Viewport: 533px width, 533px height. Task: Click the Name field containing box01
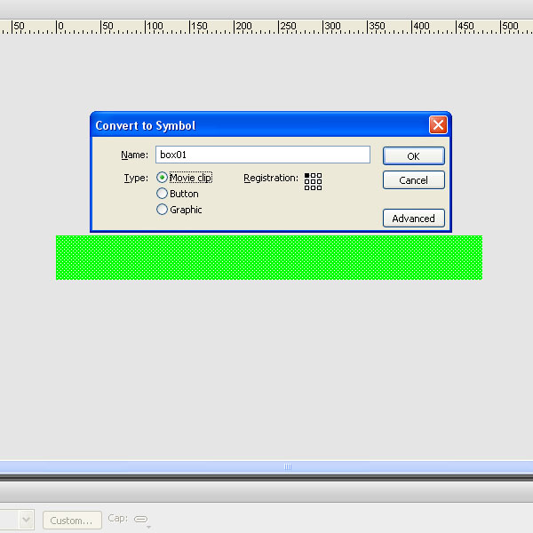(263, 155)
